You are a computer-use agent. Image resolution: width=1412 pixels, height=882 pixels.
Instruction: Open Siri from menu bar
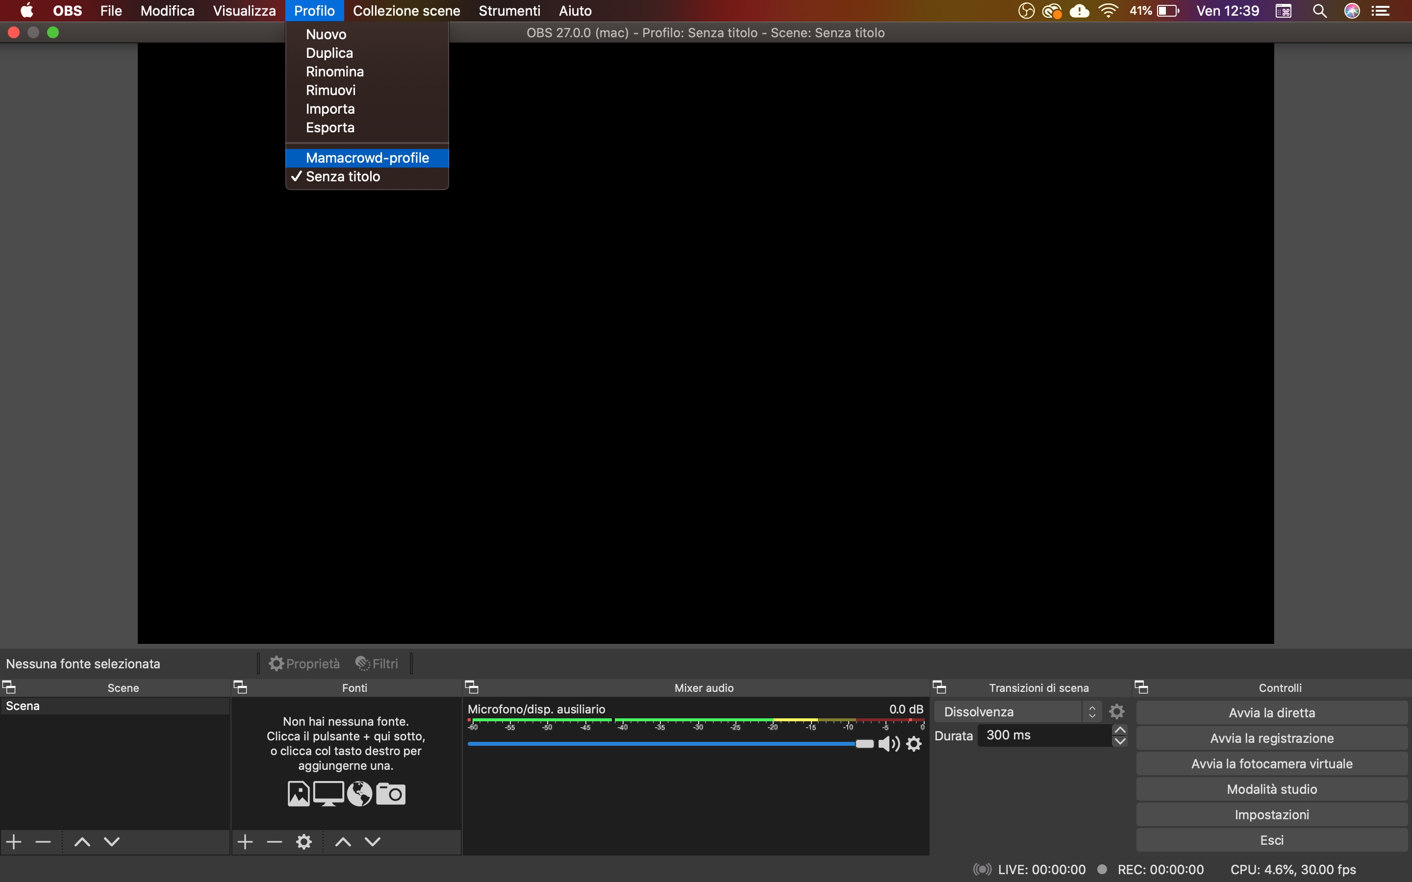(1352, 11)
